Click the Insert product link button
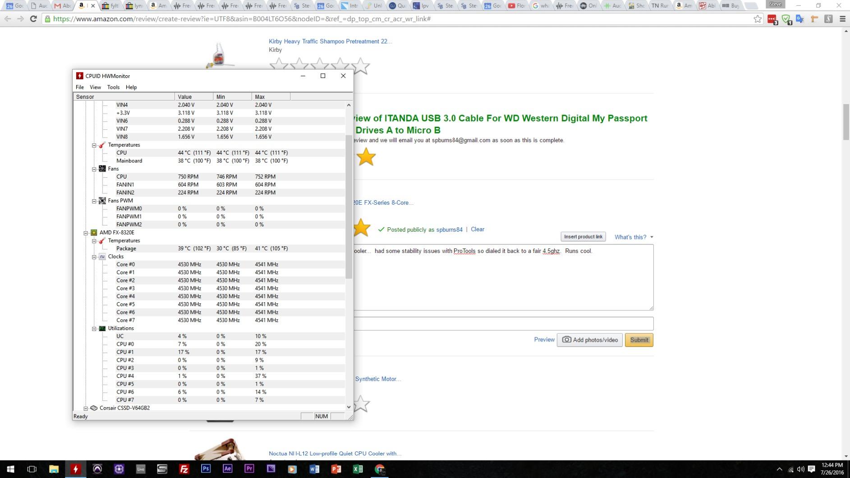The image size is (850, 478). point(583,237)
